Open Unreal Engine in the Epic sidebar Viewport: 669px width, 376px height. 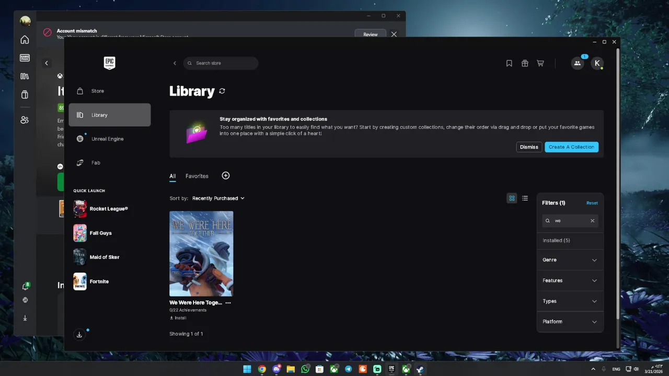(x=110, y=139)
